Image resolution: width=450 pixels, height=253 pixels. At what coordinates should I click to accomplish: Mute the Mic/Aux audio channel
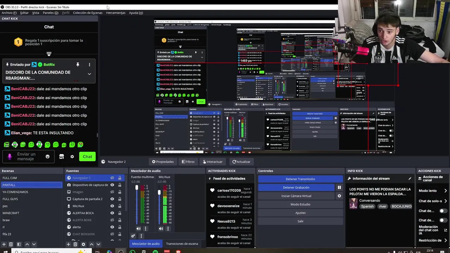(161, 228)
